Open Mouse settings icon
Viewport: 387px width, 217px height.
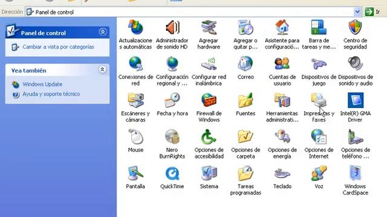pyautogui.click(x=135, y=137)
